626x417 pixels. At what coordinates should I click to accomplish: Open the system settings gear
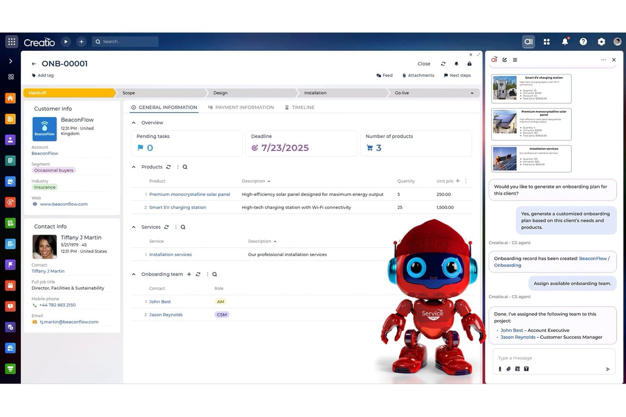click(x=601, y=41)
